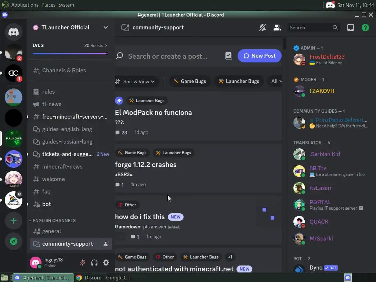Click the post guidelines checkbox icon near New Post

(228, 56)
